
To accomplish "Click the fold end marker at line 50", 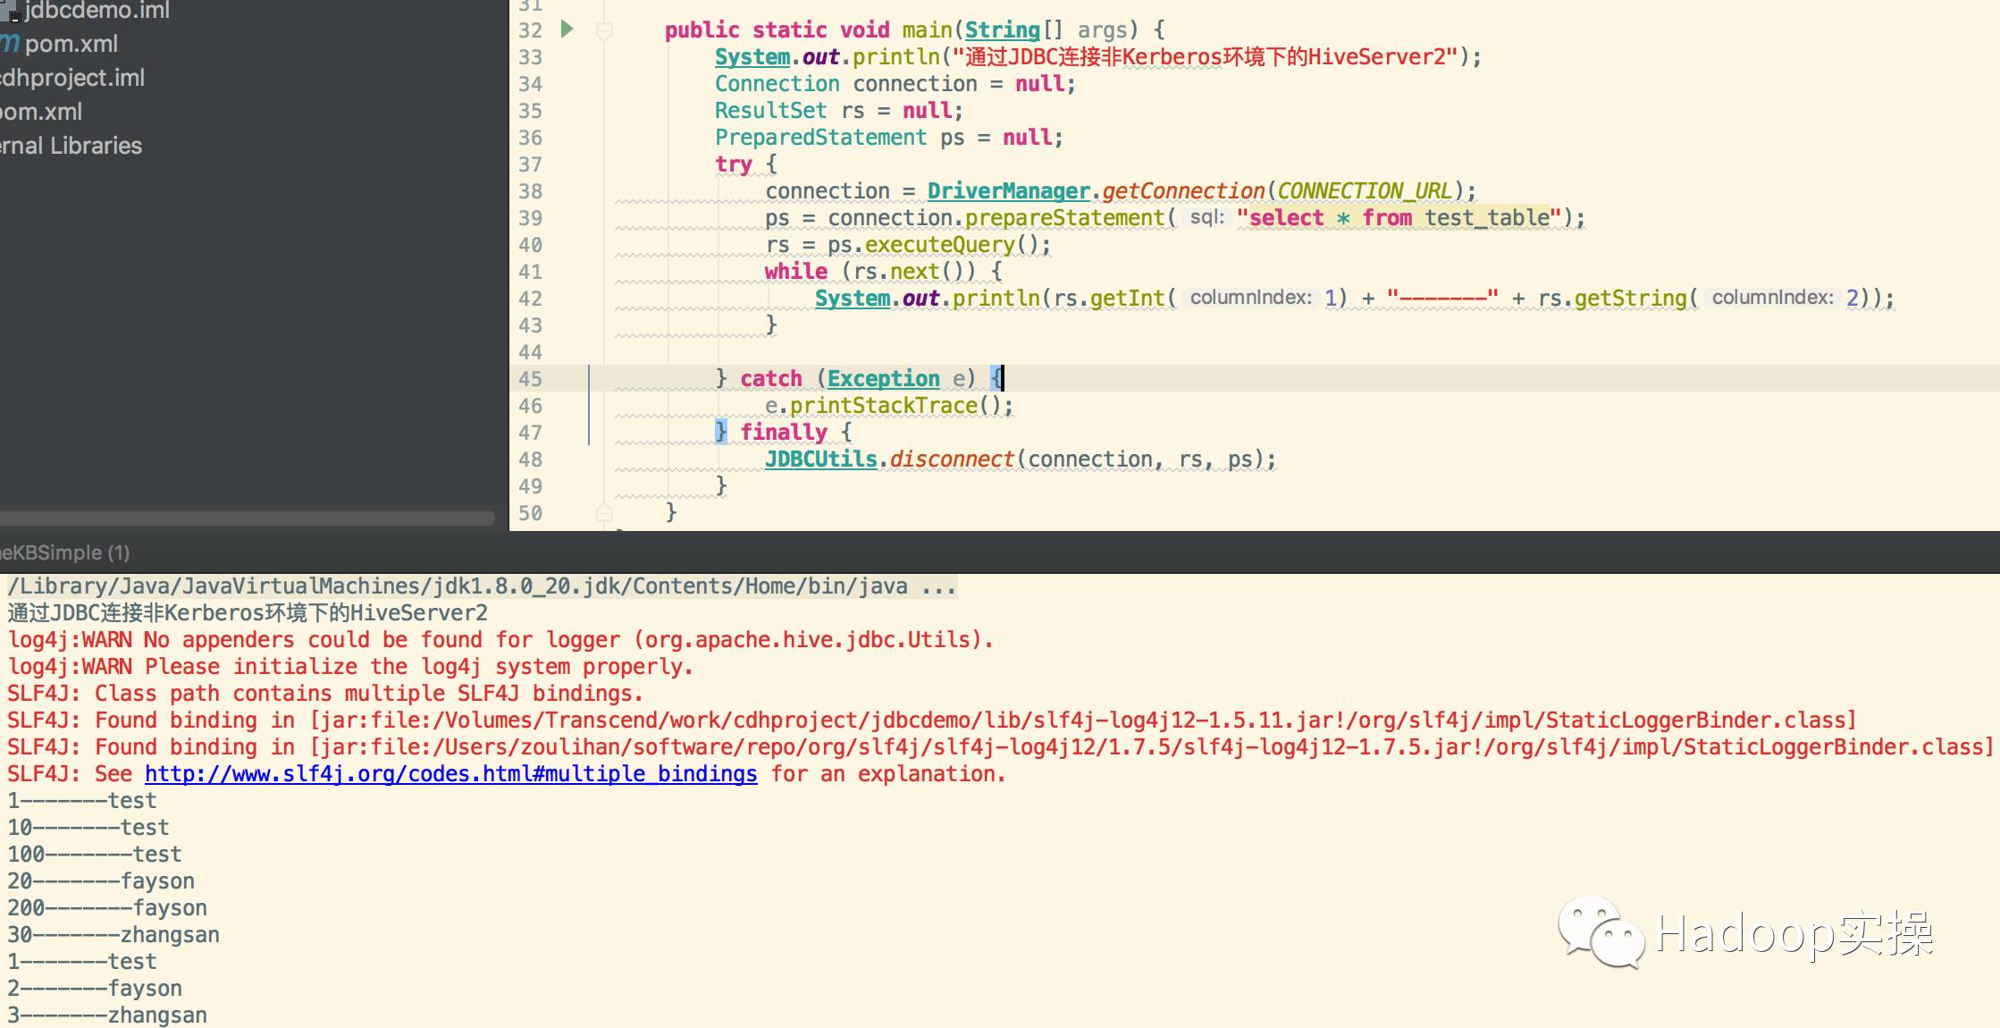I will 604,512.
